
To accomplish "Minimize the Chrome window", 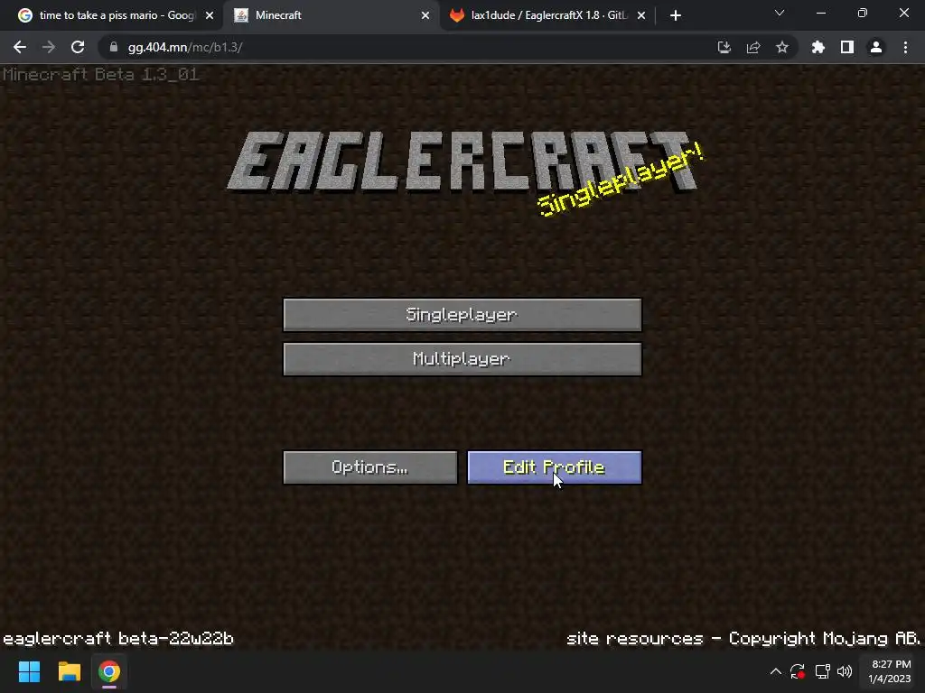I will (820, 13).
